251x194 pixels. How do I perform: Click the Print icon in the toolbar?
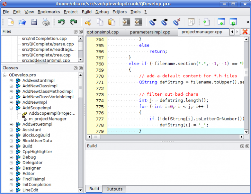[x=46, y=22]
